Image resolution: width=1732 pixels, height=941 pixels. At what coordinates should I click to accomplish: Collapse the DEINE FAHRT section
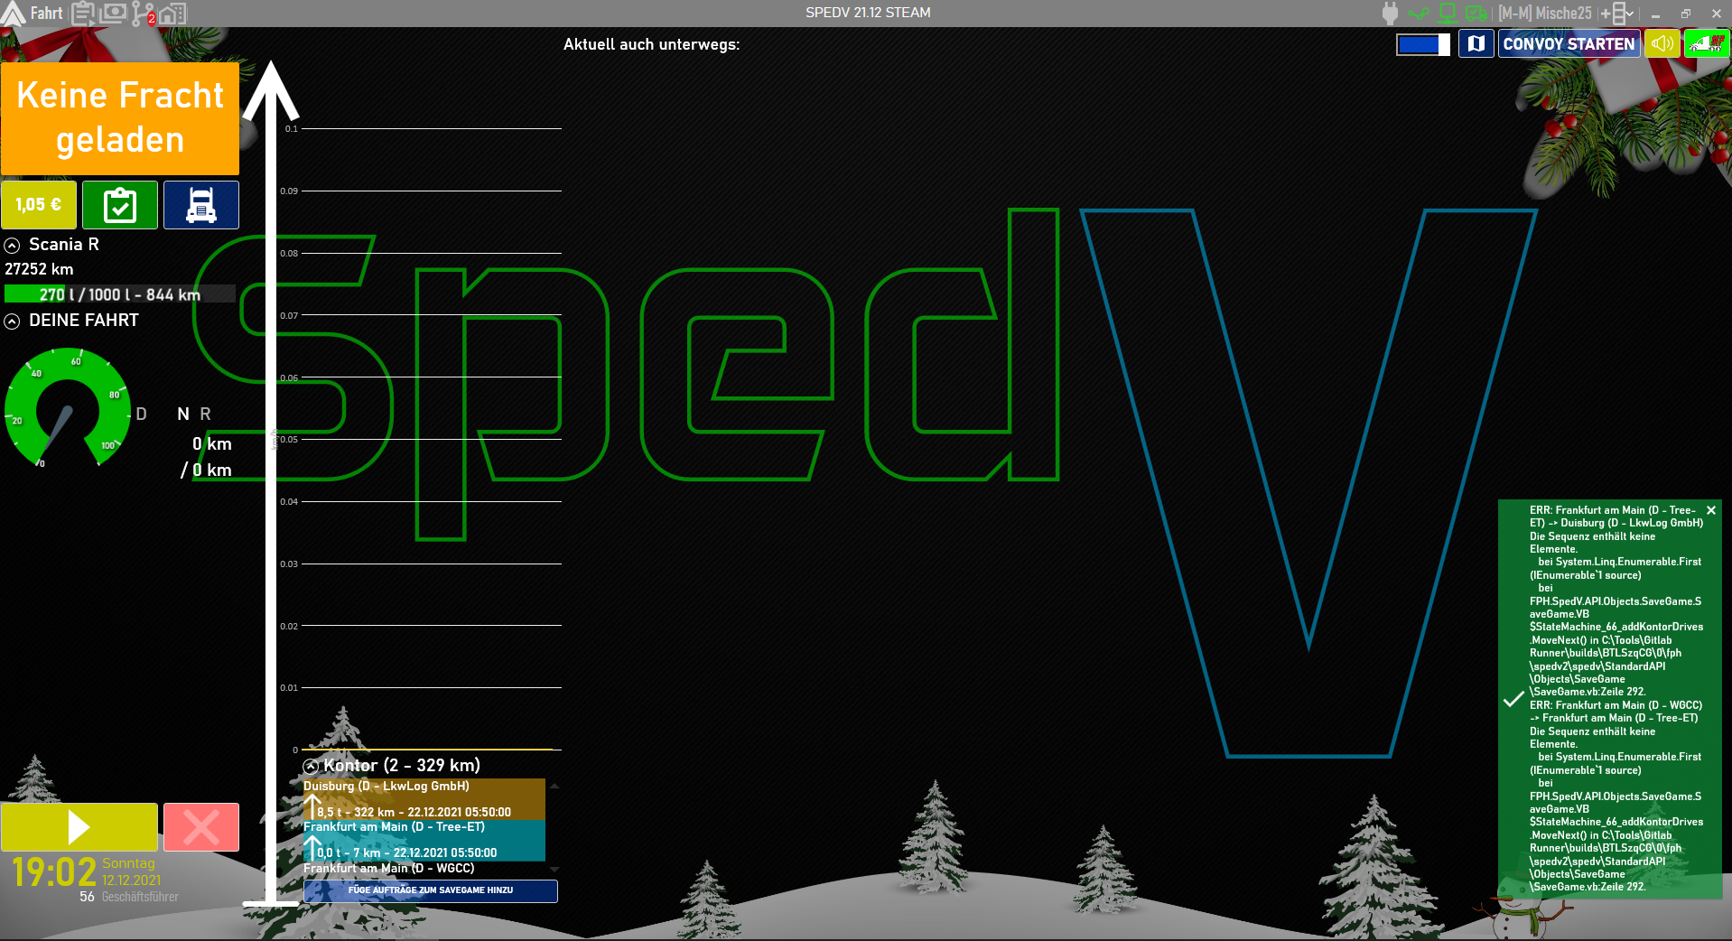[x=13, y=321]
